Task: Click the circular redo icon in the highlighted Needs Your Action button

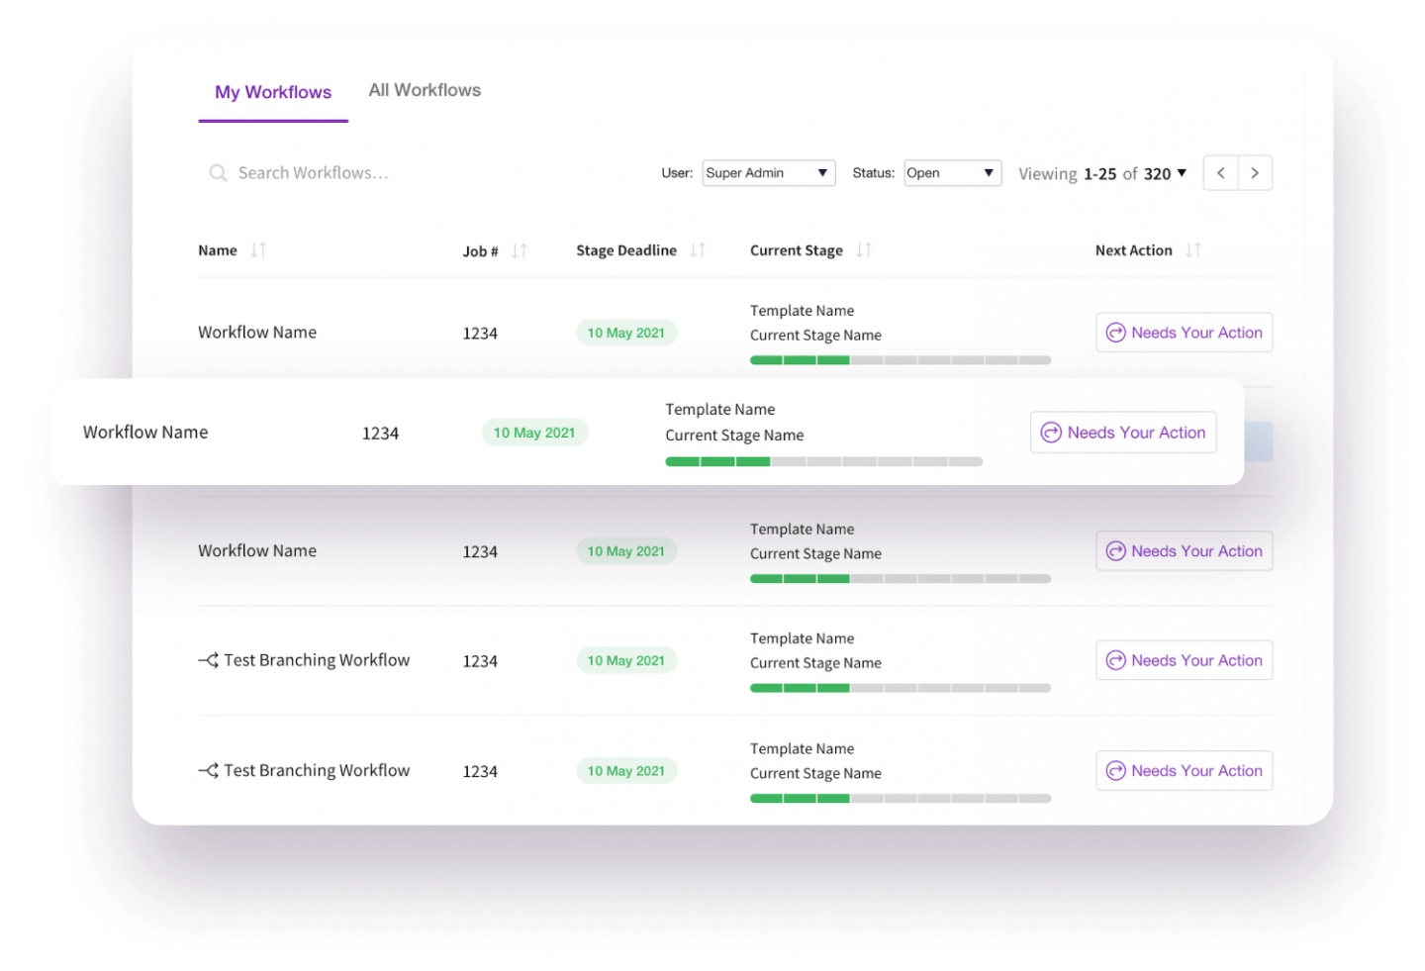Action: [x=1051, y=432]
